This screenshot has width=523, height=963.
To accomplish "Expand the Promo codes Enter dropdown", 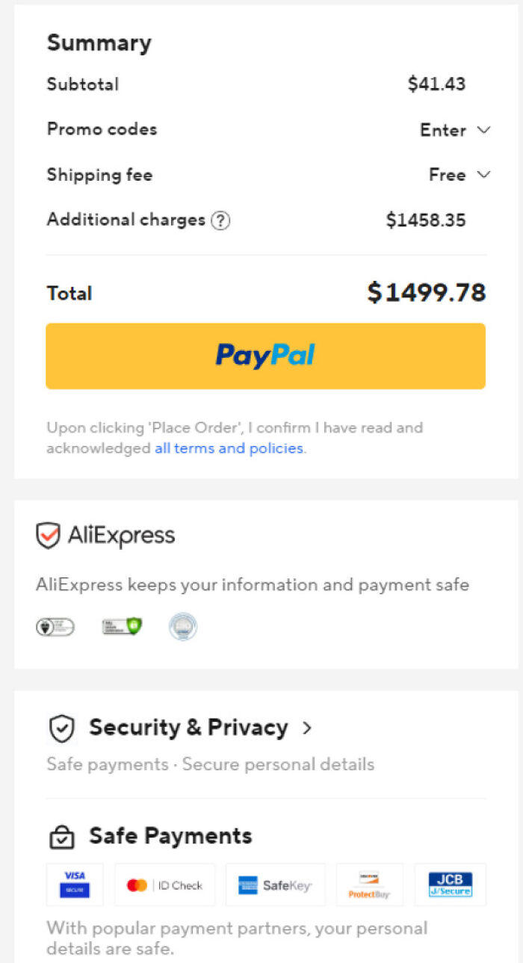I will tap(454, 130).
